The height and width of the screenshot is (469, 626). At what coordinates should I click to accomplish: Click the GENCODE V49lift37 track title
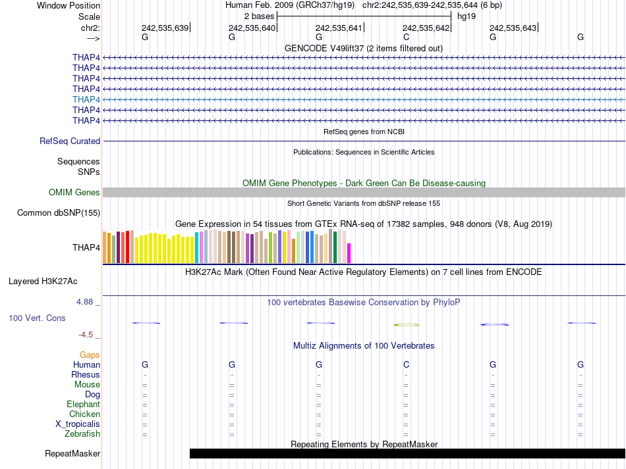coord(364,49)
